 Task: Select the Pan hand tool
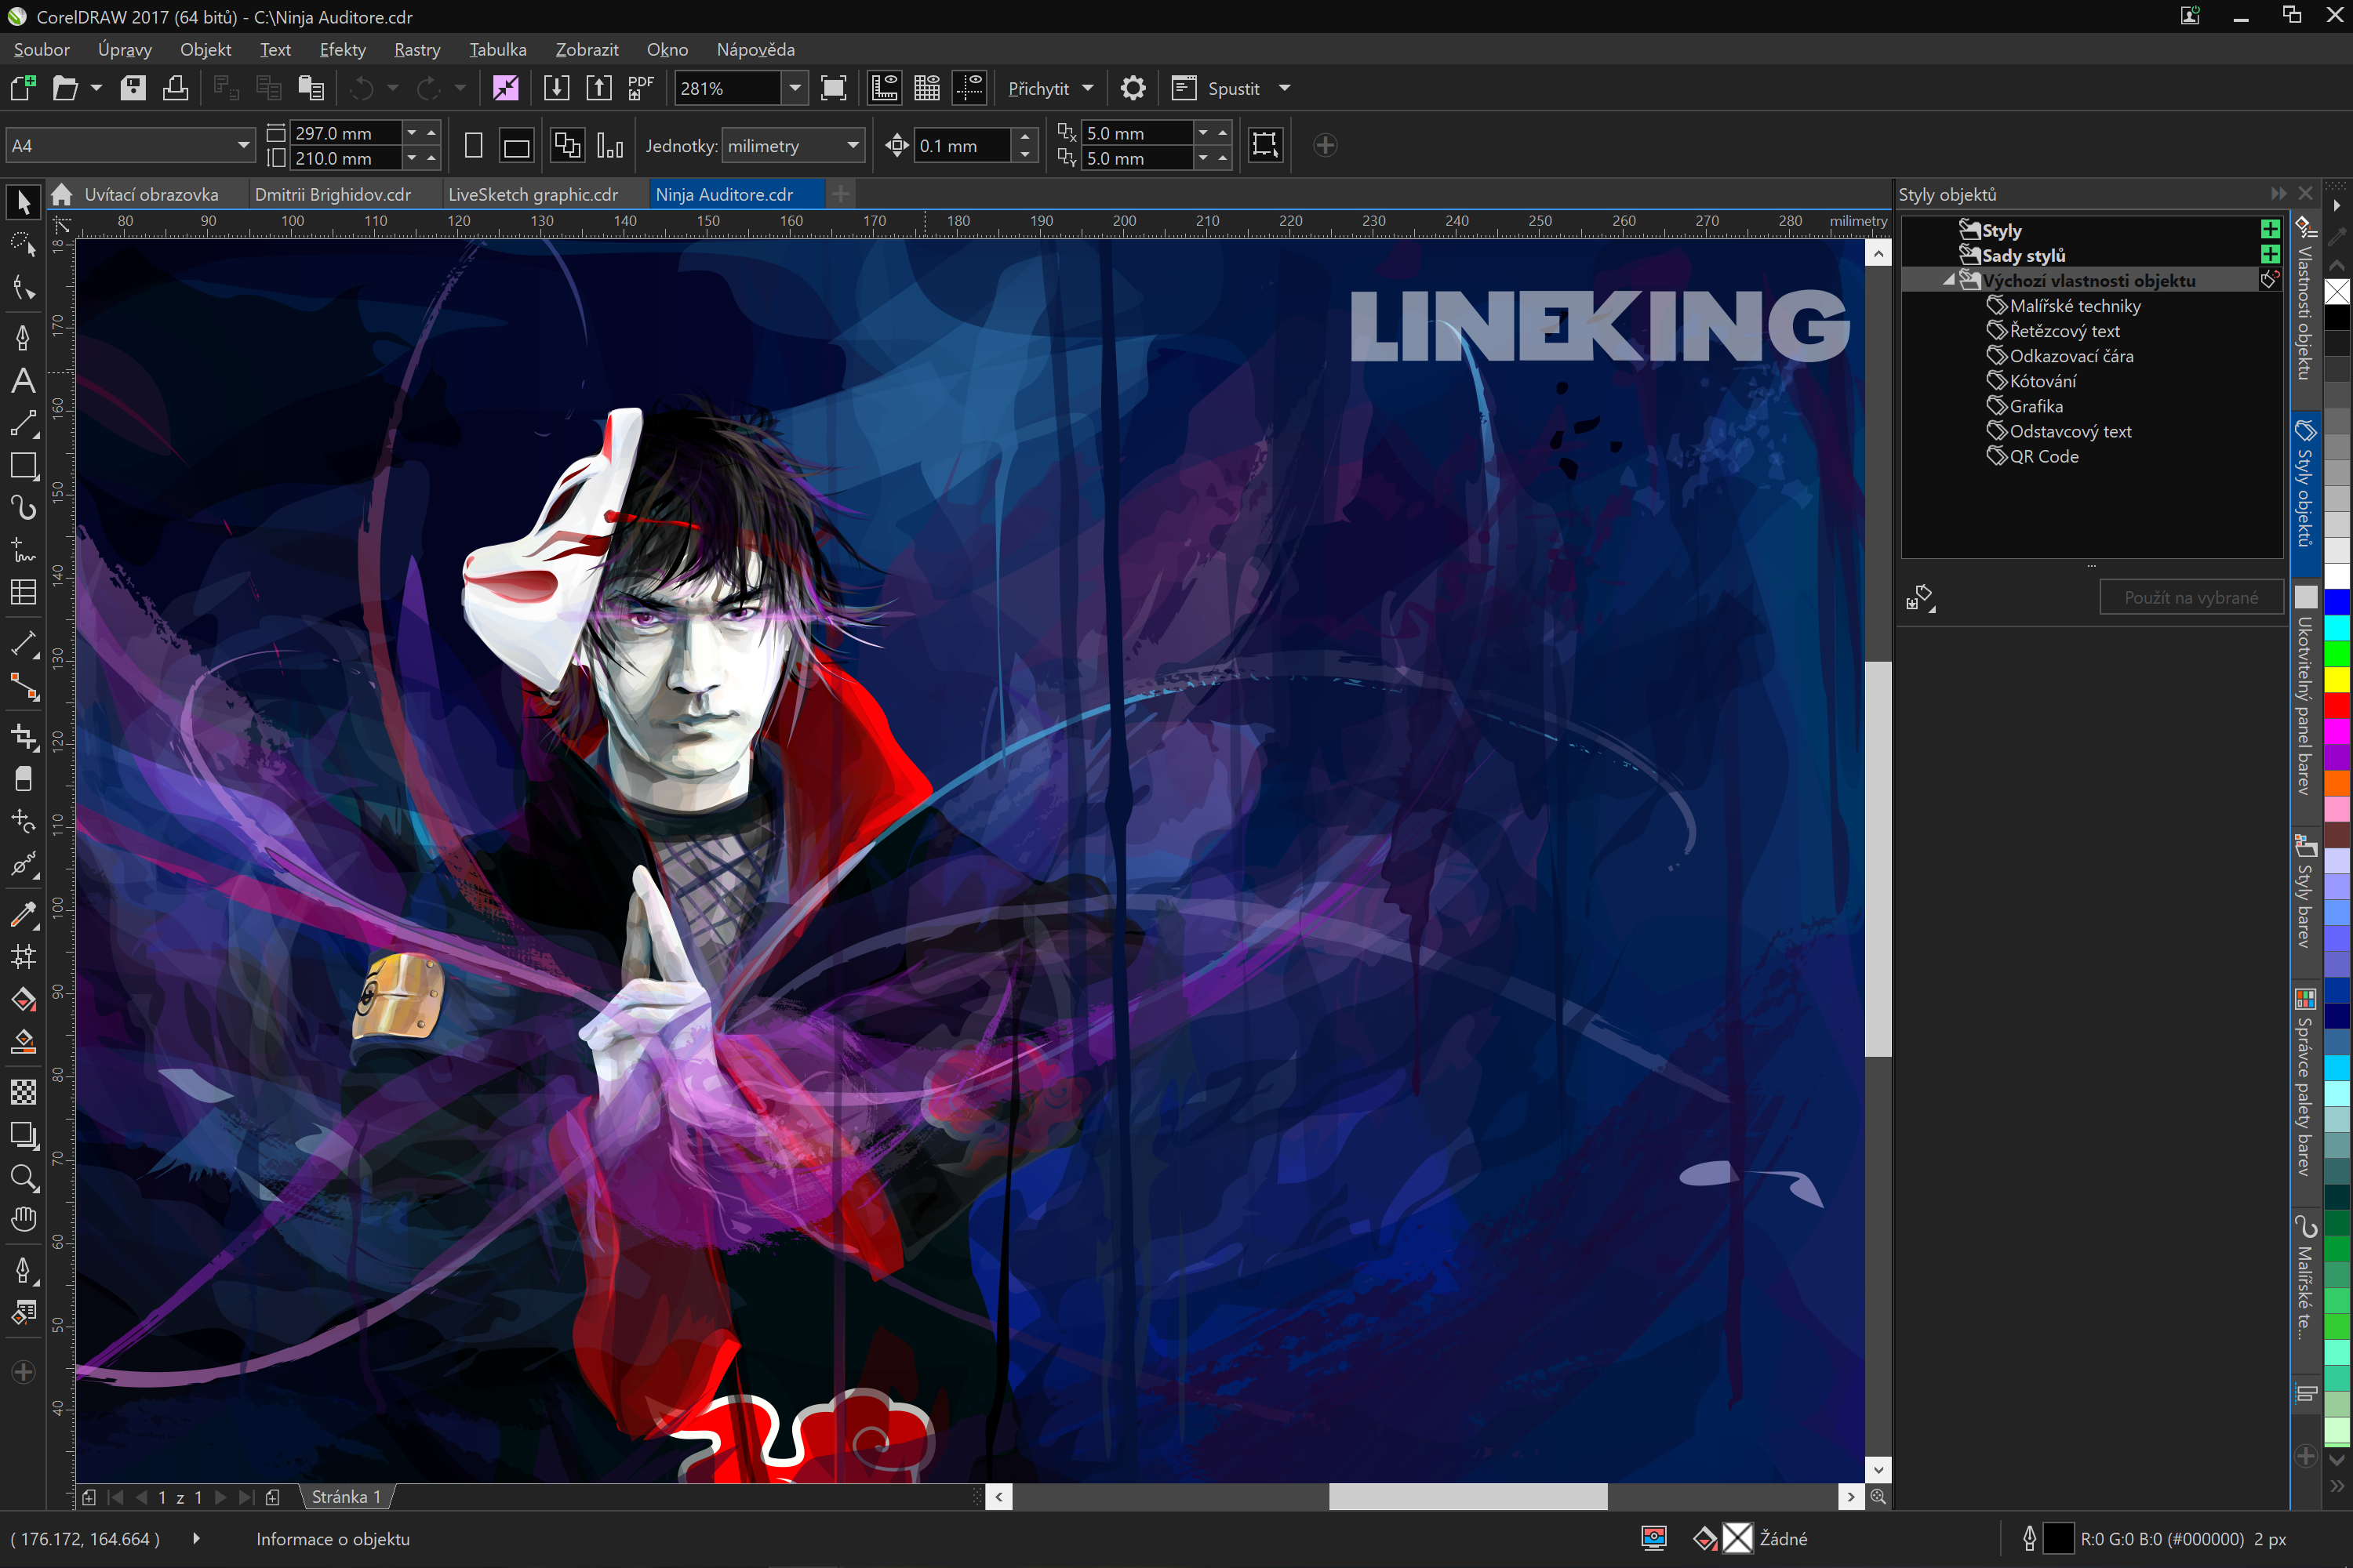(23, 1219)
